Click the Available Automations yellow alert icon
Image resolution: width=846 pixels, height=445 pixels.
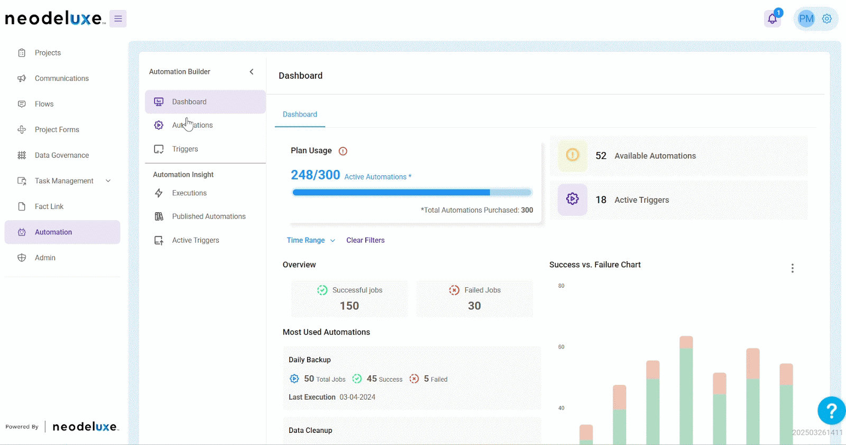click(x=573, y=155)
